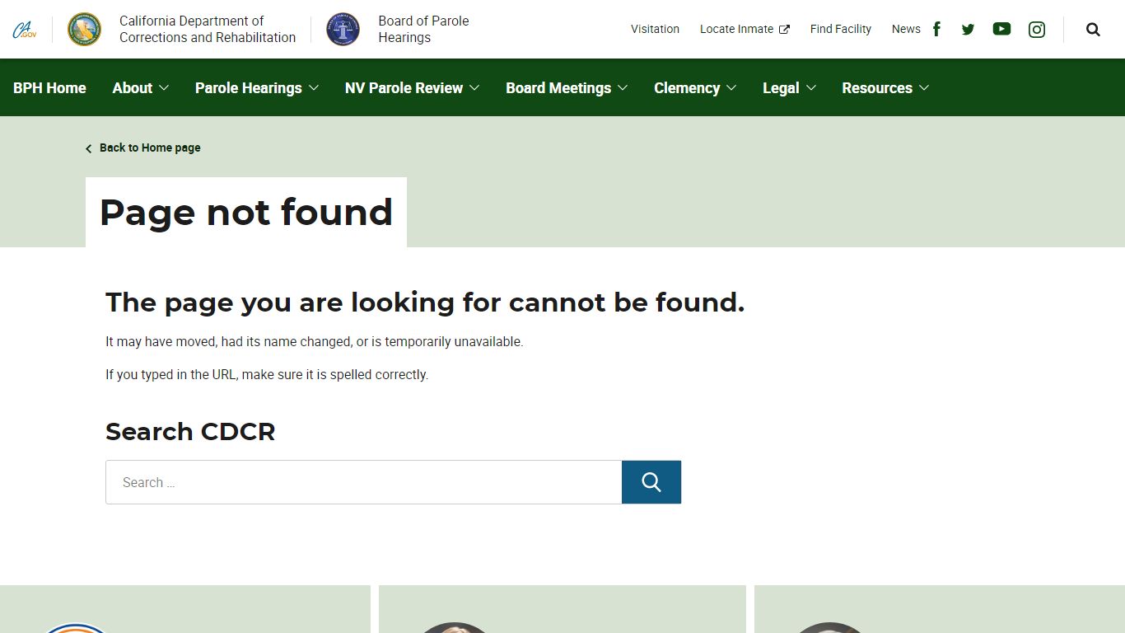
Task: Click heading 'The page you are looking for cannot be found.'
Action: (425, 302)
